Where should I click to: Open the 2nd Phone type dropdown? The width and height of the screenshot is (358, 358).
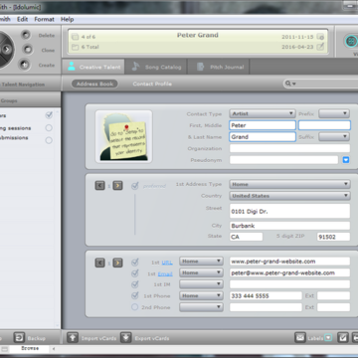point(201,307)
